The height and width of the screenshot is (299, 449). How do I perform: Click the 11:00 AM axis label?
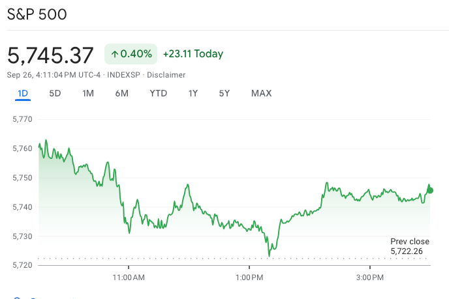129,277
